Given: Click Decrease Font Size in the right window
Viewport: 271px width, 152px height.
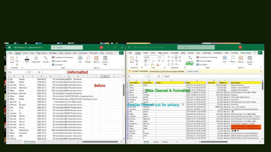Looking at the screenshot, I should point(163,61).
